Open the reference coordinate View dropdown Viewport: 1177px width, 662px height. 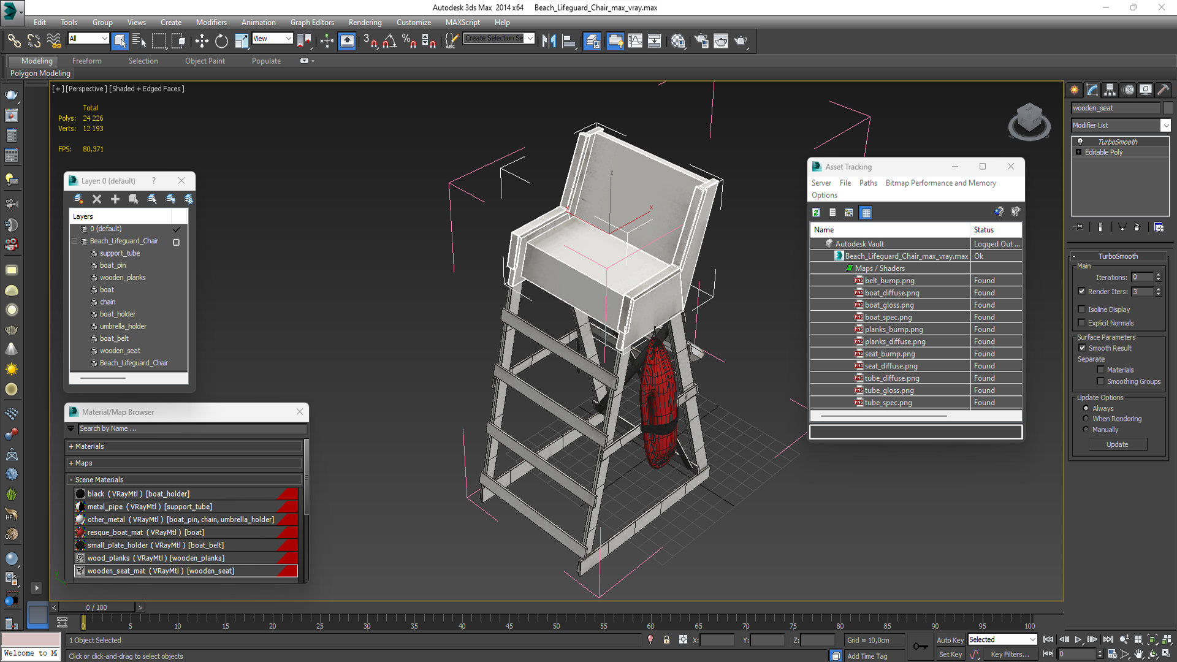click(272, 39)
